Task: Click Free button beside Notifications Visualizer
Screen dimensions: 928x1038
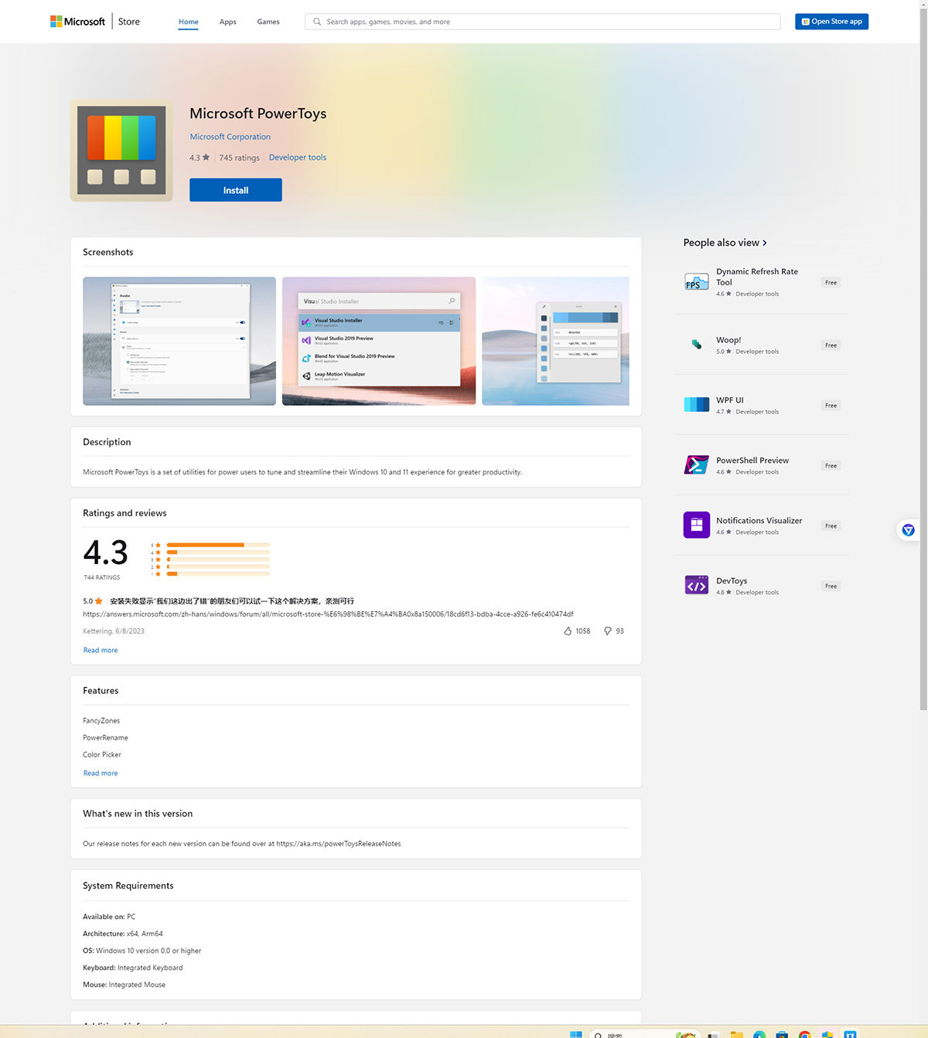Action: [x=831, y=526]
